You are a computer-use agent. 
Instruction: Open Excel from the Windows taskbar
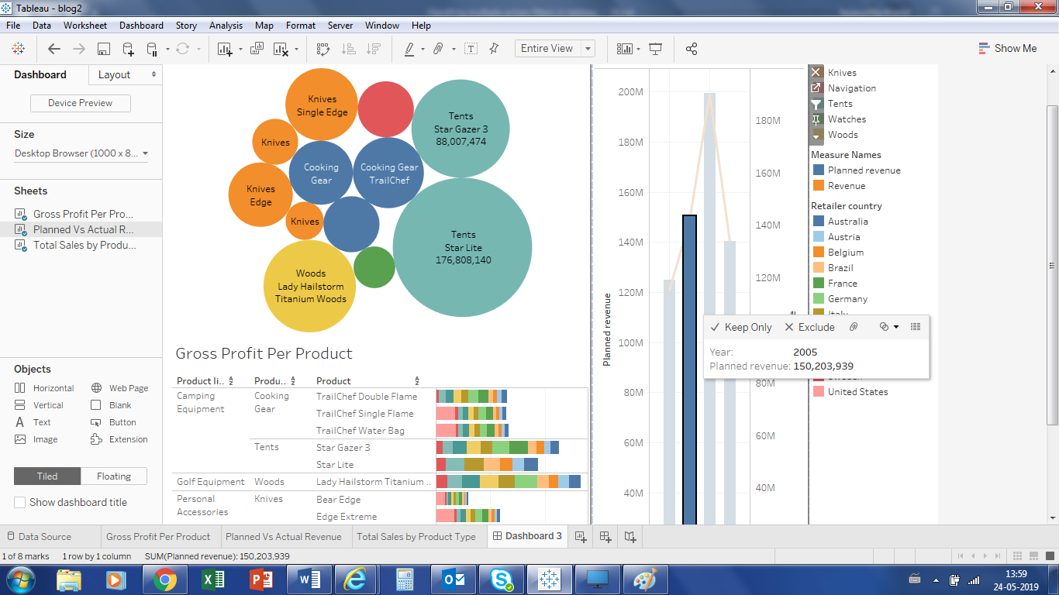213,579
